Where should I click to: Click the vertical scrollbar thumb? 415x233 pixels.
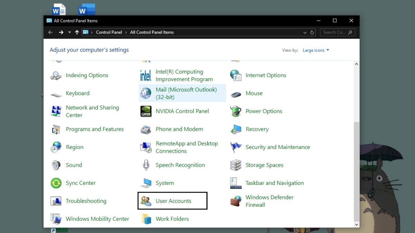click(357, 171)
